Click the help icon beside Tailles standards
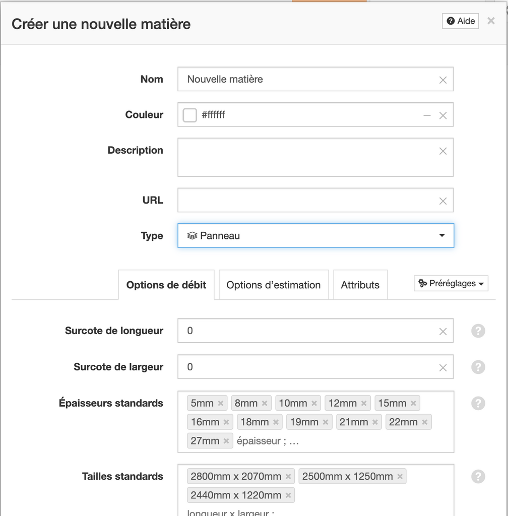This screenshot has height=516, width=508. click(x=478, y=476)
